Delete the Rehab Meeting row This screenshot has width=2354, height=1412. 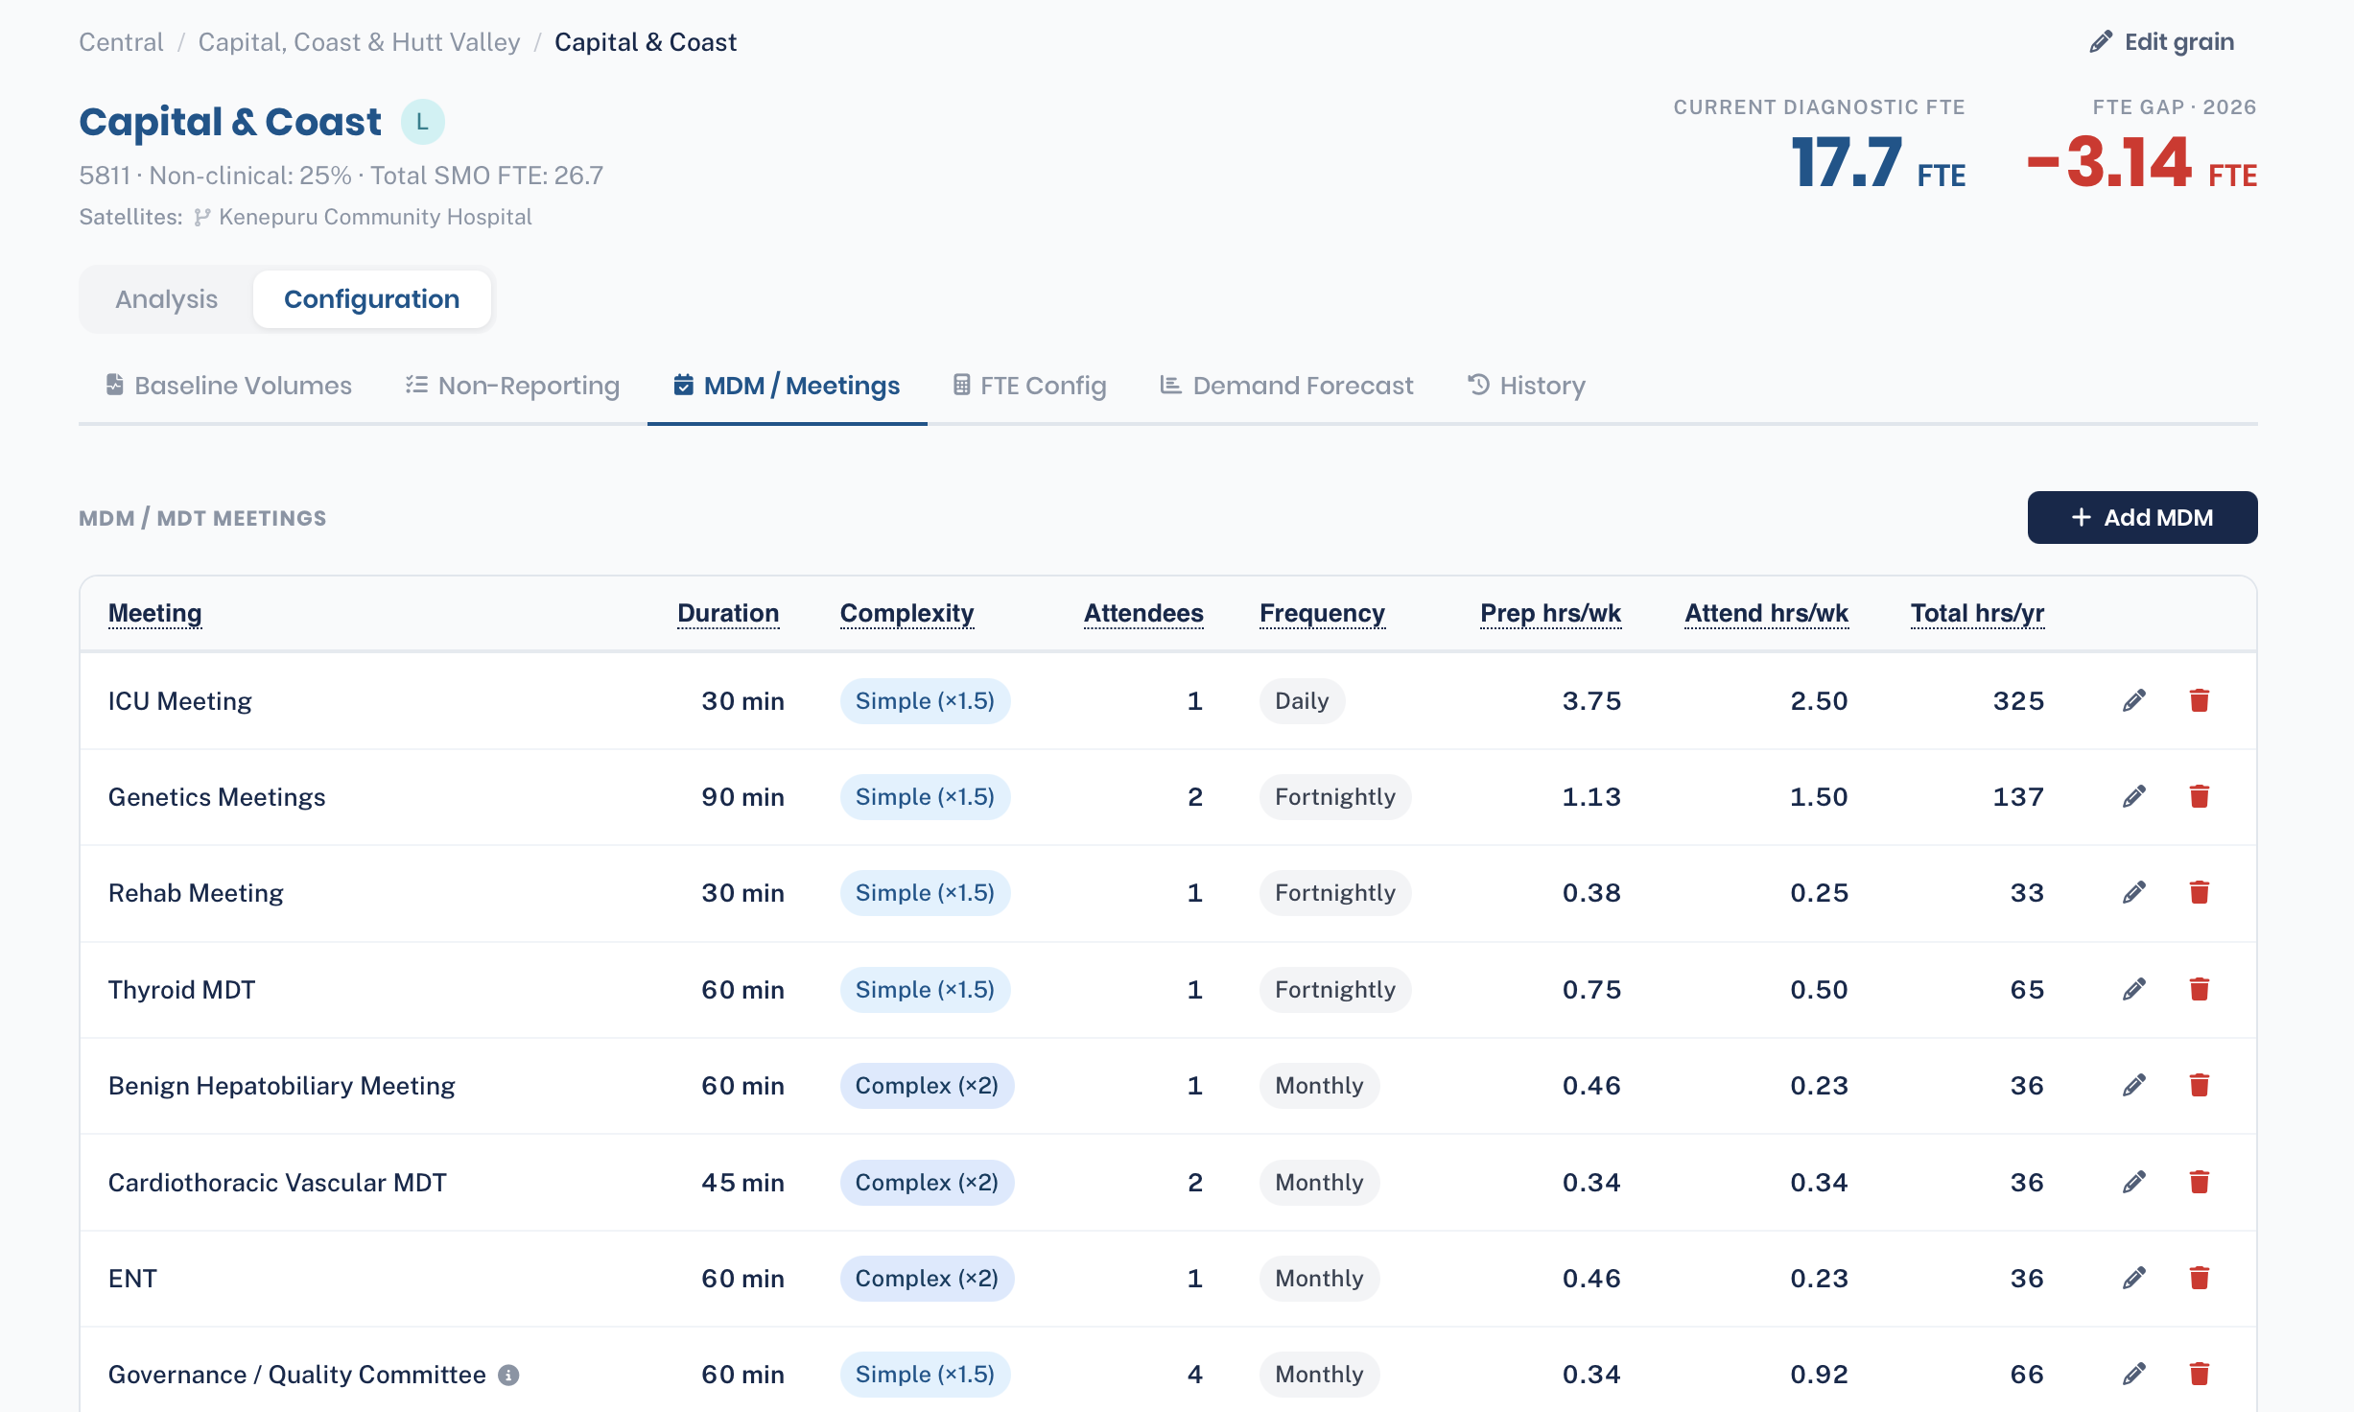(x=2200, y=893)
